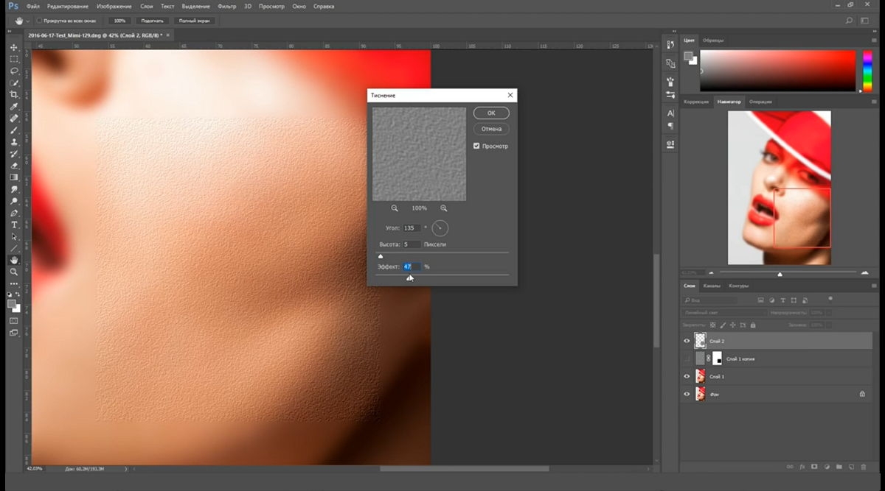Select the Lasso tool

(14, 71)
